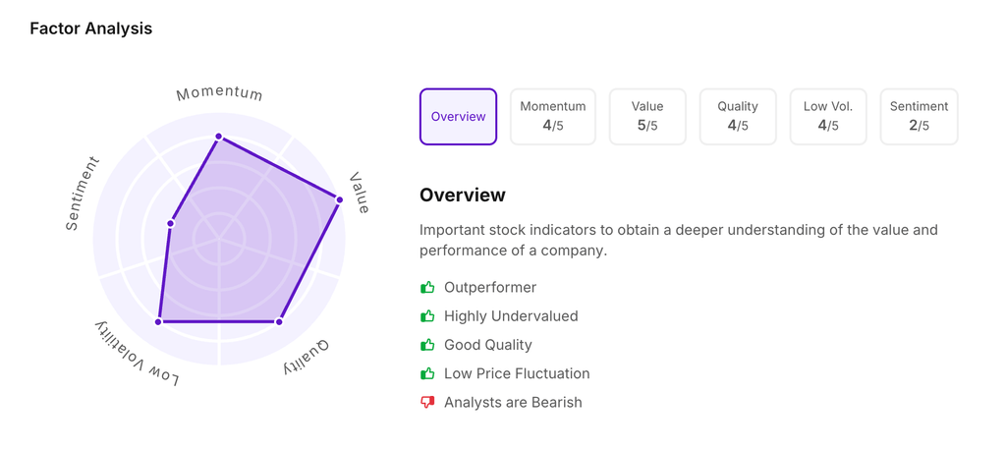This screenshot has width=1006, height=449.
Task: Switch to the Value 5/5 tab
Action: 647,116
